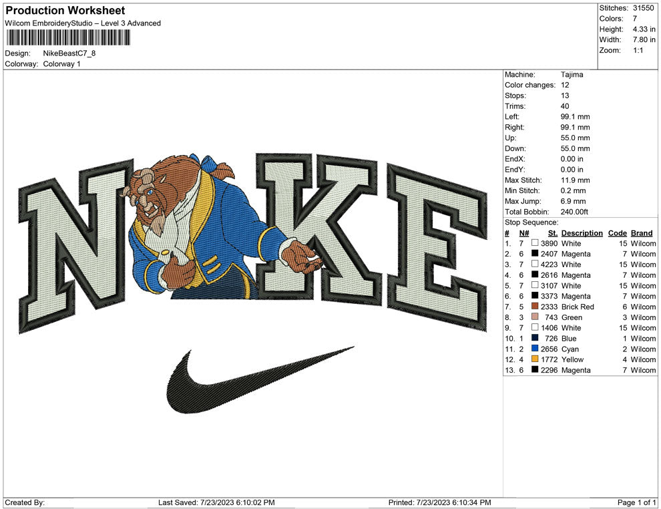This screenshot has width=661, height=509.
Task: Click the St. column header
Action: 553,233
